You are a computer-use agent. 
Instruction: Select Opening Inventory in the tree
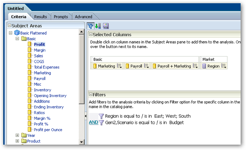pyautogui.click(x=50, y=95)
